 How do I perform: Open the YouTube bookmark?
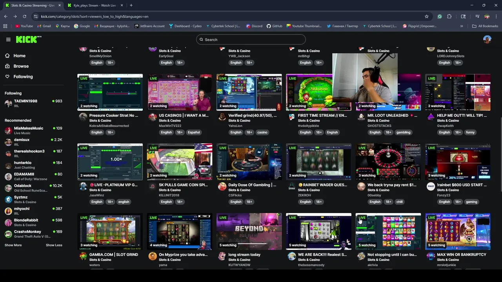[24, 26]
